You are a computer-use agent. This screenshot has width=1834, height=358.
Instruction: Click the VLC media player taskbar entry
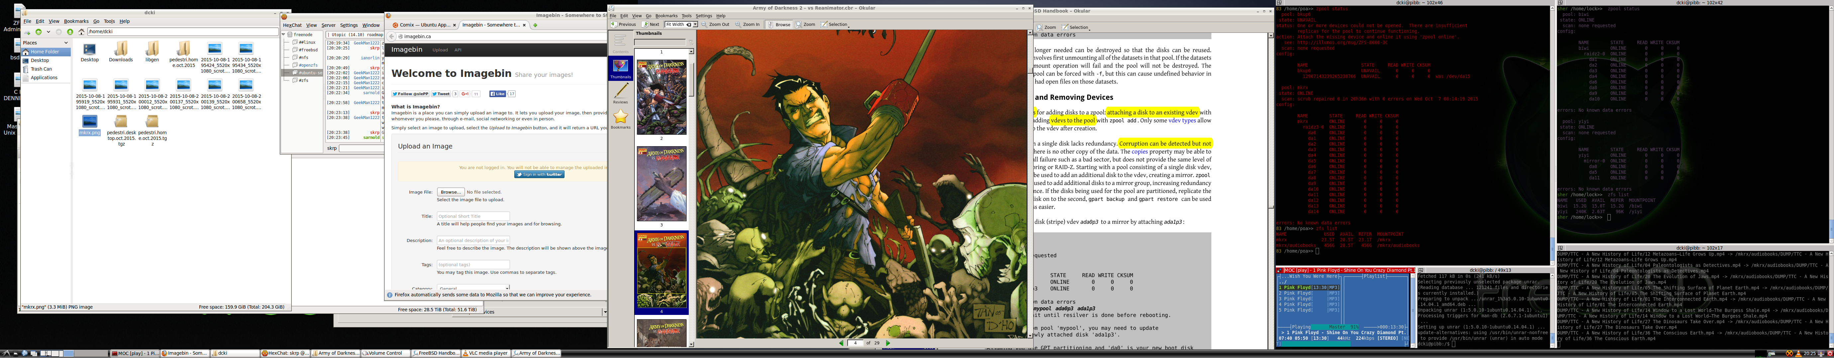[486, 353]
